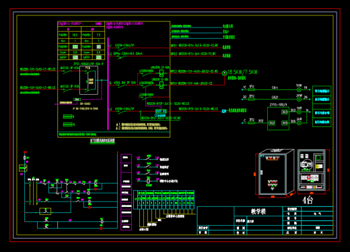Select the 教学楼 title block text

click(258, 211)
